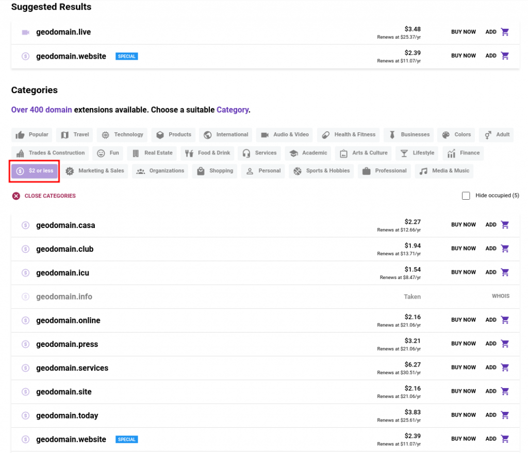Click Taken status for geodomain.info
Image resolution: width=528 pixels, height=453 pixels.
tap(412, 297)
